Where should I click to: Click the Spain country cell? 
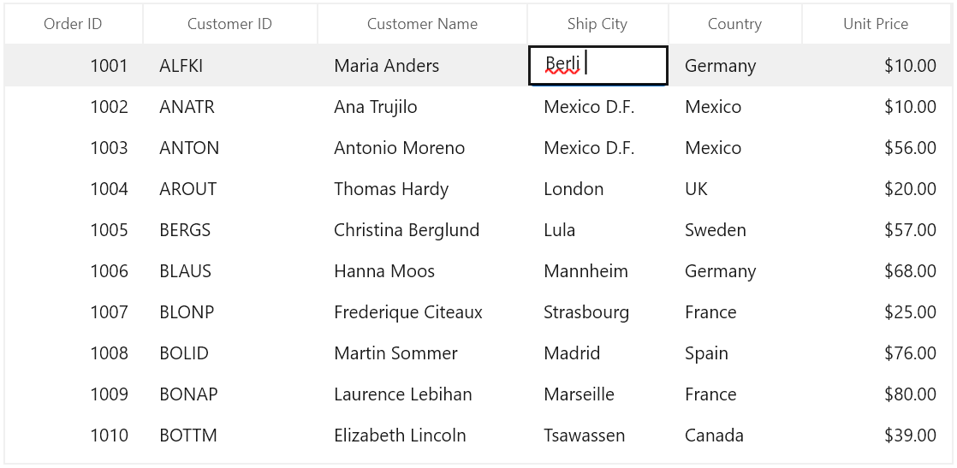click(706, 353)
